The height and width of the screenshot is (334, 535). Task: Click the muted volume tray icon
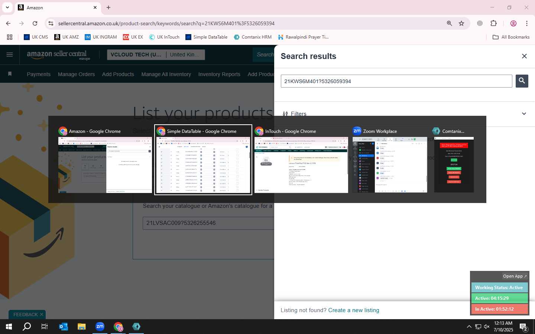coord(487,327)
